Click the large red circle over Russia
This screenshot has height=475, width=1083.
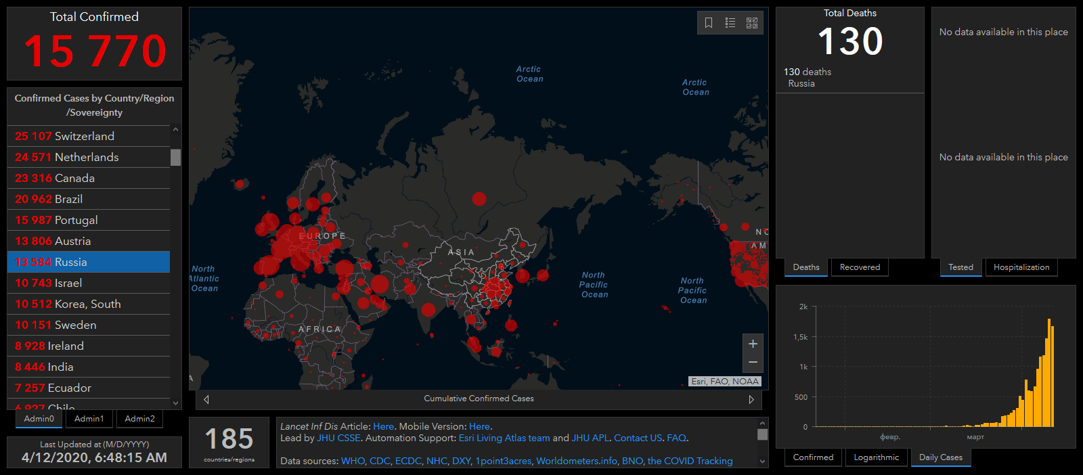pos(479,198)
